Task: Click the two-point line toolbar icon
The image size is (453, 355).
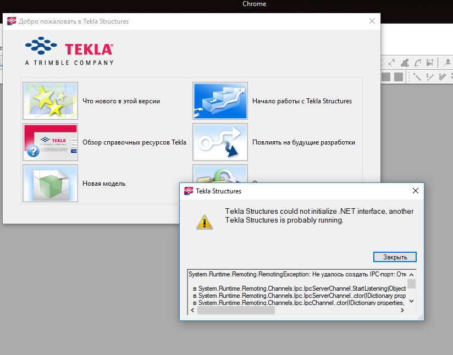Action: click(391, 63)
